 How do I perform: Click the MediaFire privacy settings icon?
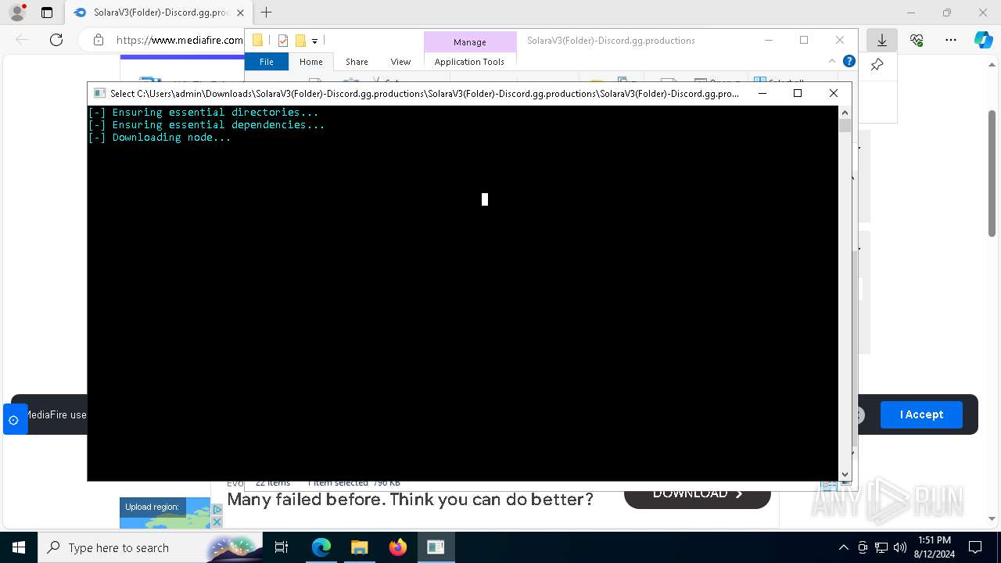[x=13, y=420]
